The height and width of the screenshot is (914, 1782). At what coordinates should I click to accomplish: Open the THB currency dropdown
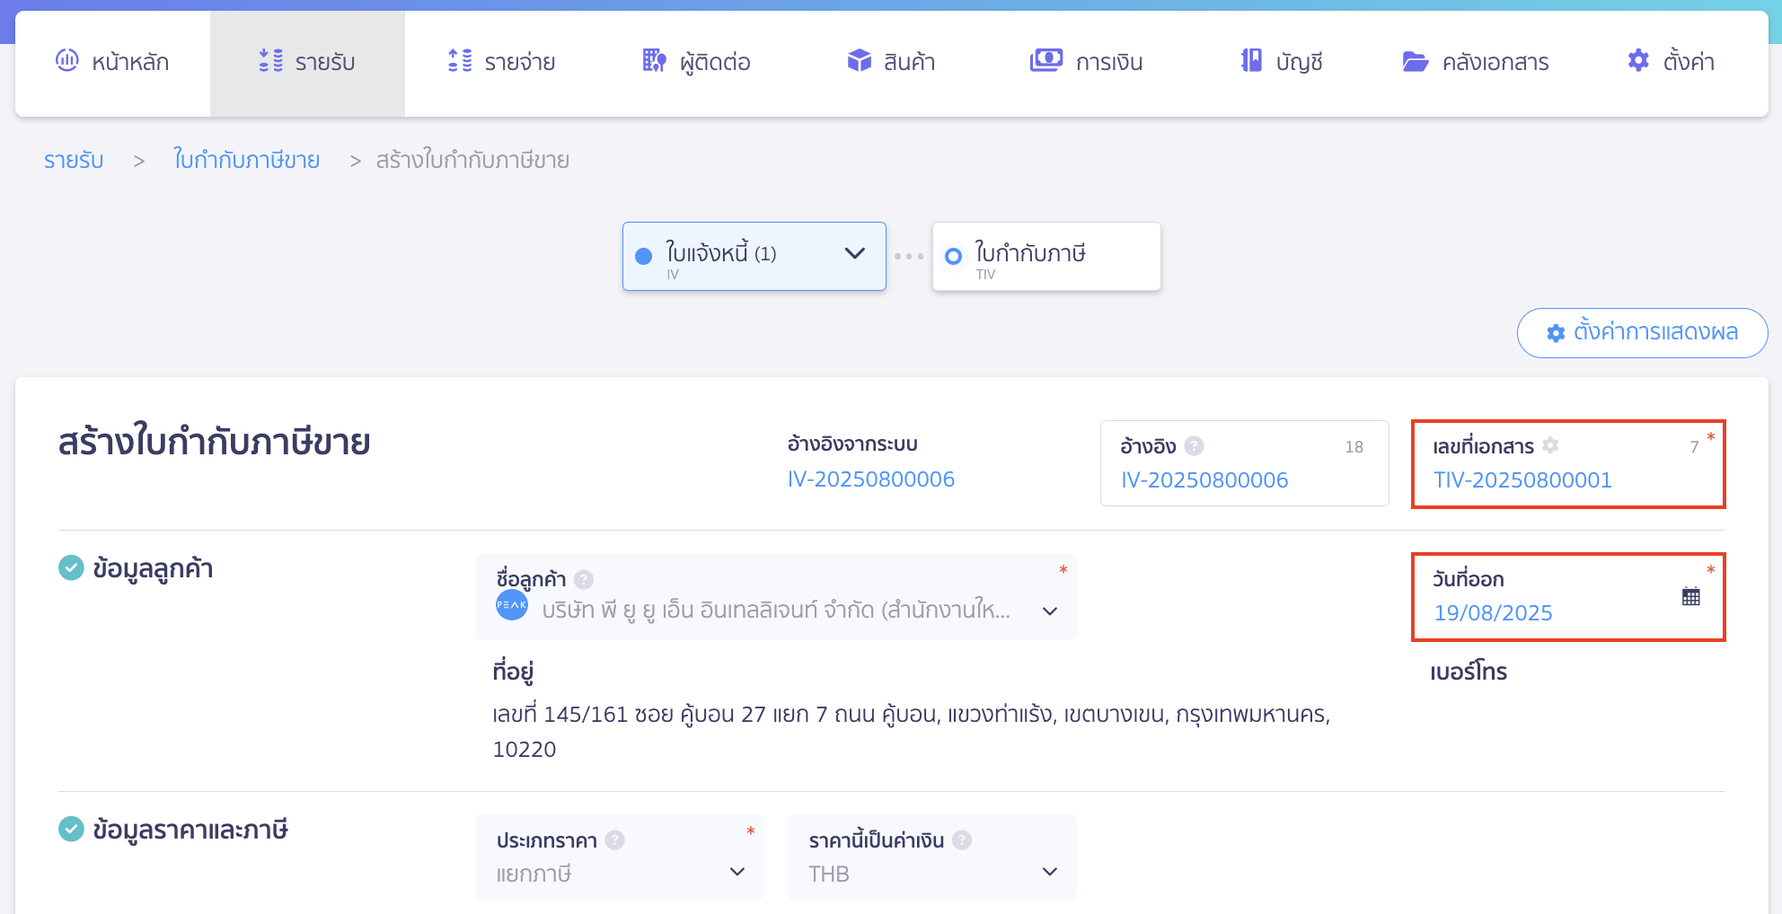(1048, 872)
